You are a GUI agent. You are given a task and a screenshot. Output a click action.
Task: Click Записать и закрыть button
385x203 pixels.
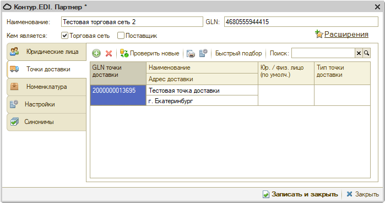coord(300,194)
